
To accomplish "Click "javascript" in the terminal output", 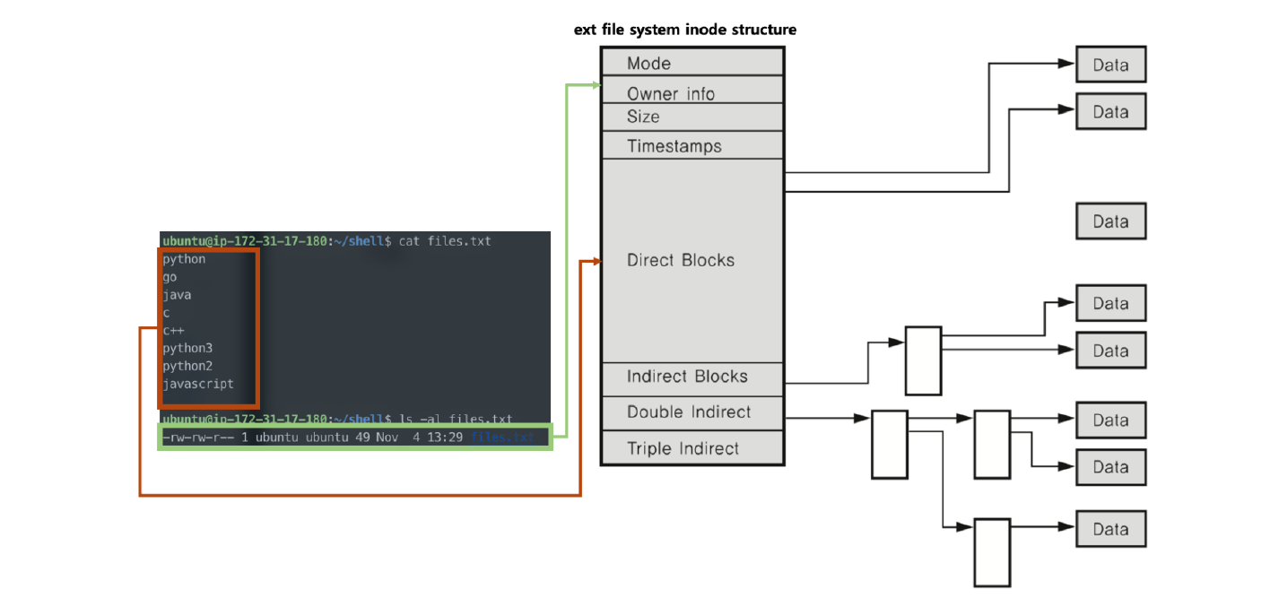I will tap(198, 384).
